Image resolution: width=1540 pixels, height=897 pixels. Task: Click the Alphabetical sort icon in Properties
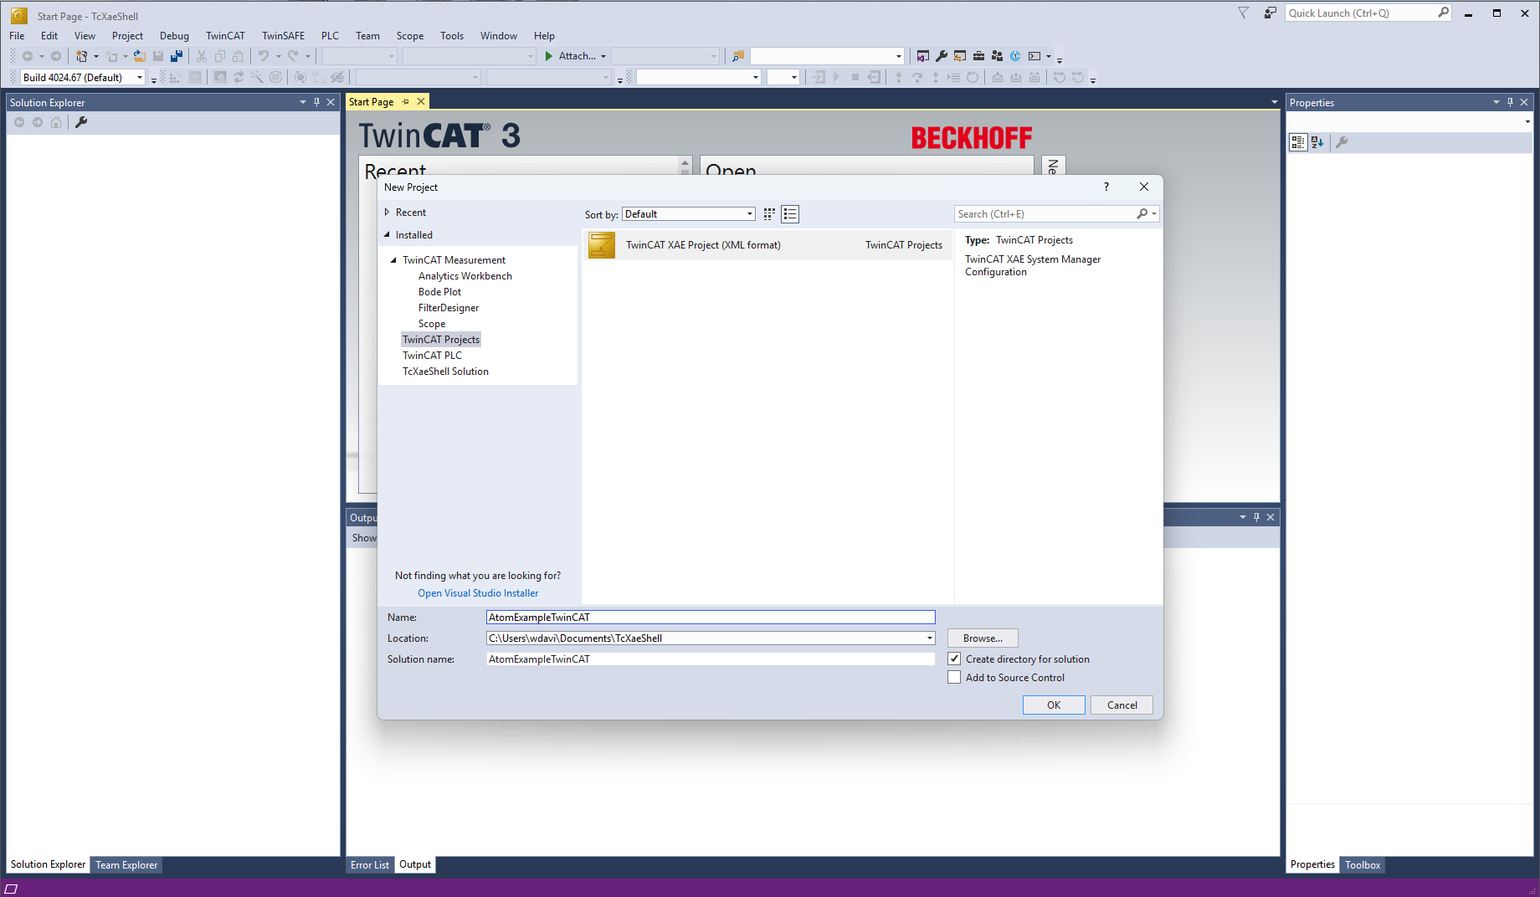tap(1317, 142)
